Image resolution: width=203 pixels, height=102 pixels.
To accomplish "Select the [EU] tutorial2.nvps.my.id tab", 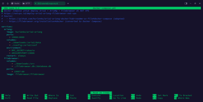I will pyautogui.click(x=49, y=3).
